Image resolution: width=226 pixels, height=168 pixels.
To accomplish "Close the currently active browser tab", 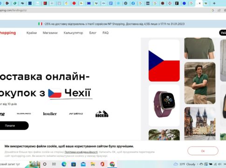I will point(200,3).
